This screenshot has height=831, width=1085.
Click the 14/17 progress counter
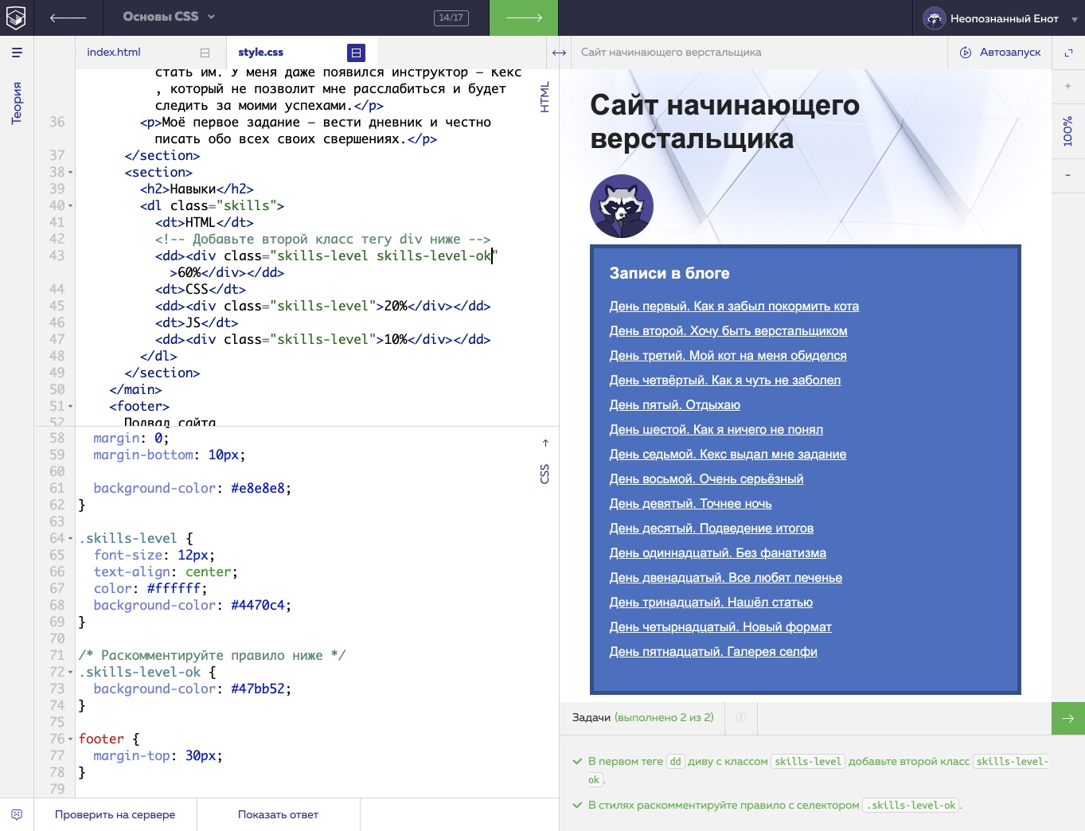[451, 18]
